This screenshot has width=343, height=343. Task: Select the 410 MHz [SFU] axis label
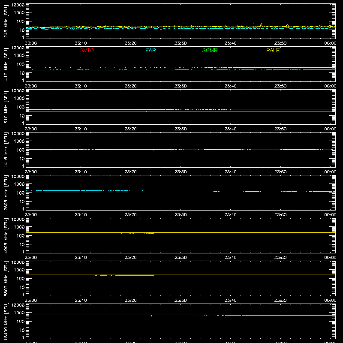pyautogui.click(x=6, y=64)
